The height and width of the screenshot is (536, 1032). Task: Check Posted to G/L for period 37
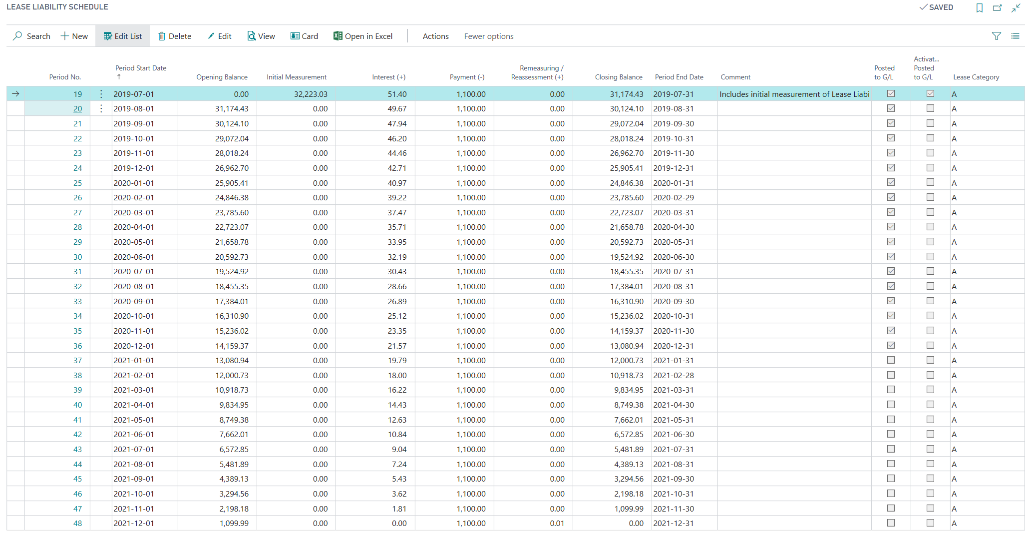coord(891,360)
